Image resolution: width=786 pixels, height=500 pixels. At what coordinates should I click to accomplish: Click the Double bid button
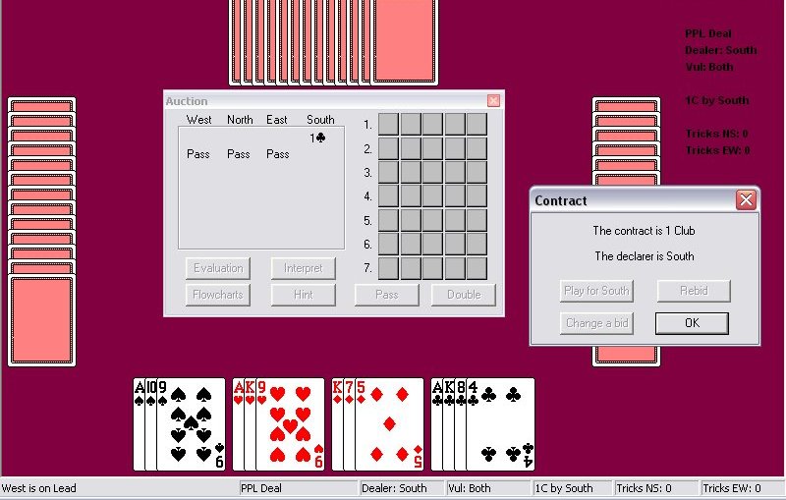(464, 295)
